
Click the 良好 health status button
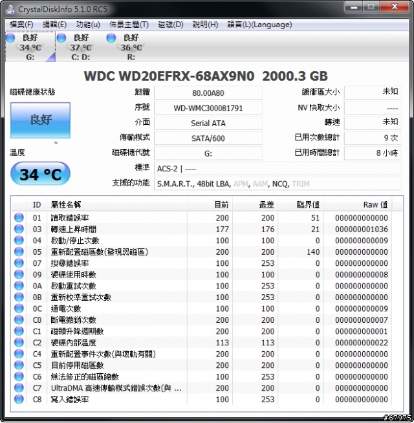pos(41,120)
